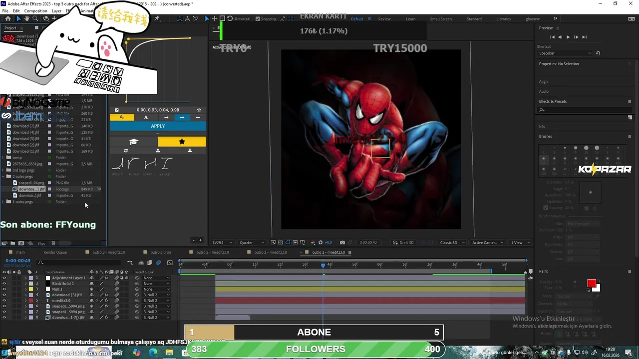Jump to first frame in Preview panel
This screenshot has height=359, width=639.
552,37
